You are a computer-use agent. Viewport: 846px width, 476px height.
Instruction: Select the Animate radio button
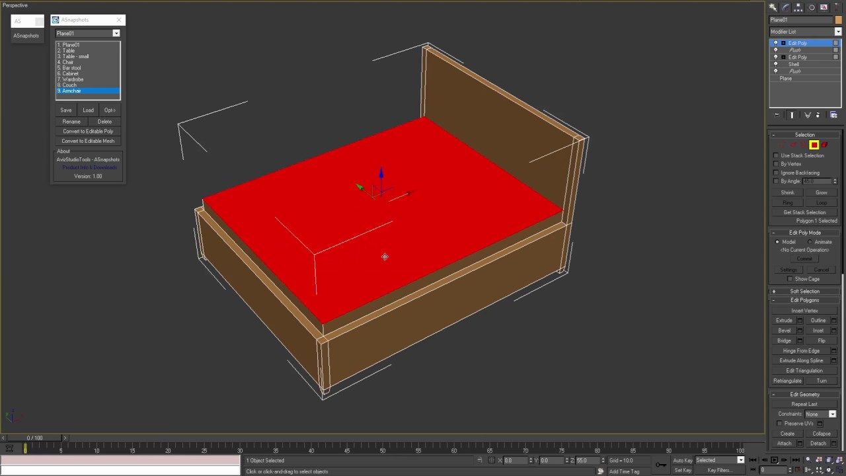[810, 242]
